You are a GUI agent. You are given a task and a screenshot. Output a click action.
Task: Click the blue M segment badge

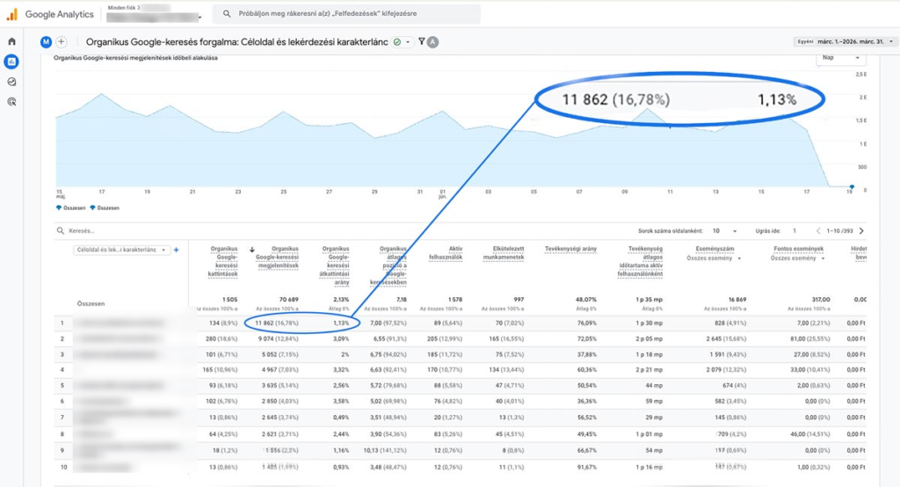click(46, 42)
